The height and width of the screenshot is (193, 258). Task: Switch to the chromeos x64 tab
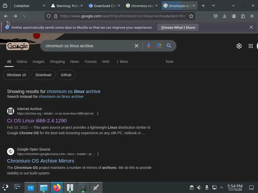click(142, 6)
